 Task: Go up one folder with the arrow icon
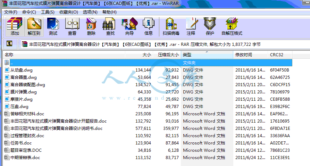click(x=9, y=43)
